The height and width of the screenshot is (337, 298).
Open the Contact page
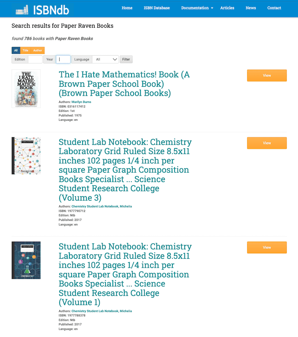pos(274,8)
